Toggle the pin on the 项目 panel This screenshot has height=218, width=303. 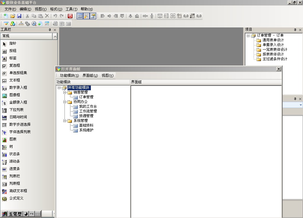295,30
